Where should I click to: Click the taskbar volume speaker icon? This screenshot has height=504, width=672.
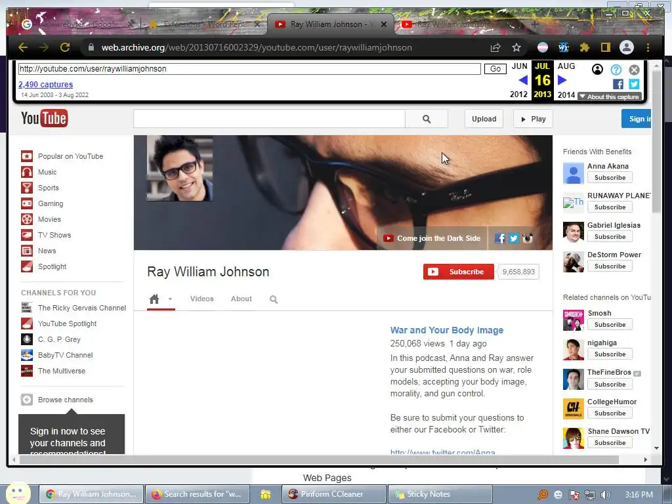click(x=606, y=495)
